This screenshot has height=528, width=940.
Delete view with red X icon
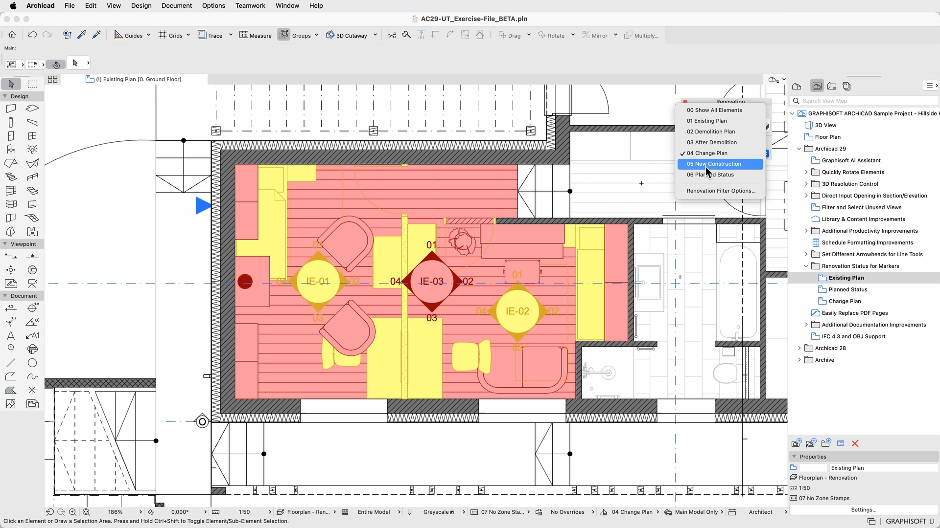point(855,443)
